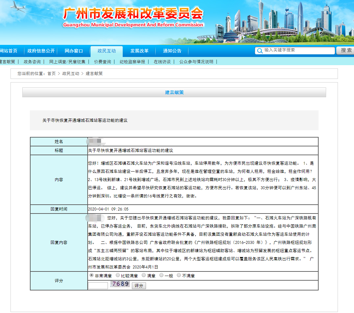Open the 政务咨询 submenu link
Viewport: 354px width, 313px height.
pyautogui.click(x=32, y=62)
